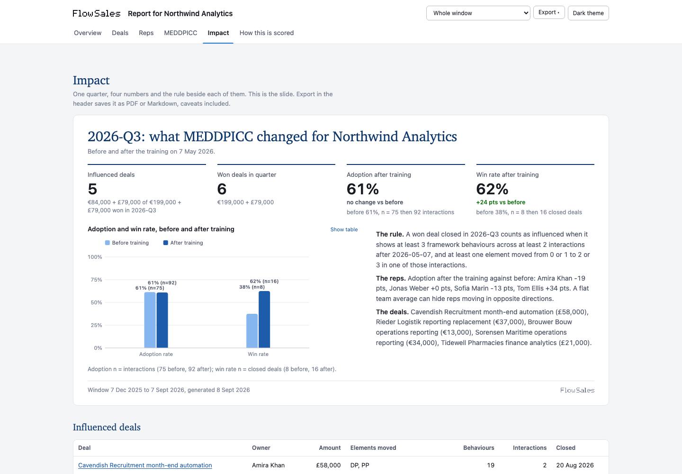
Task: Click the After training legend swatch
Action: click(x=166, y=243)
